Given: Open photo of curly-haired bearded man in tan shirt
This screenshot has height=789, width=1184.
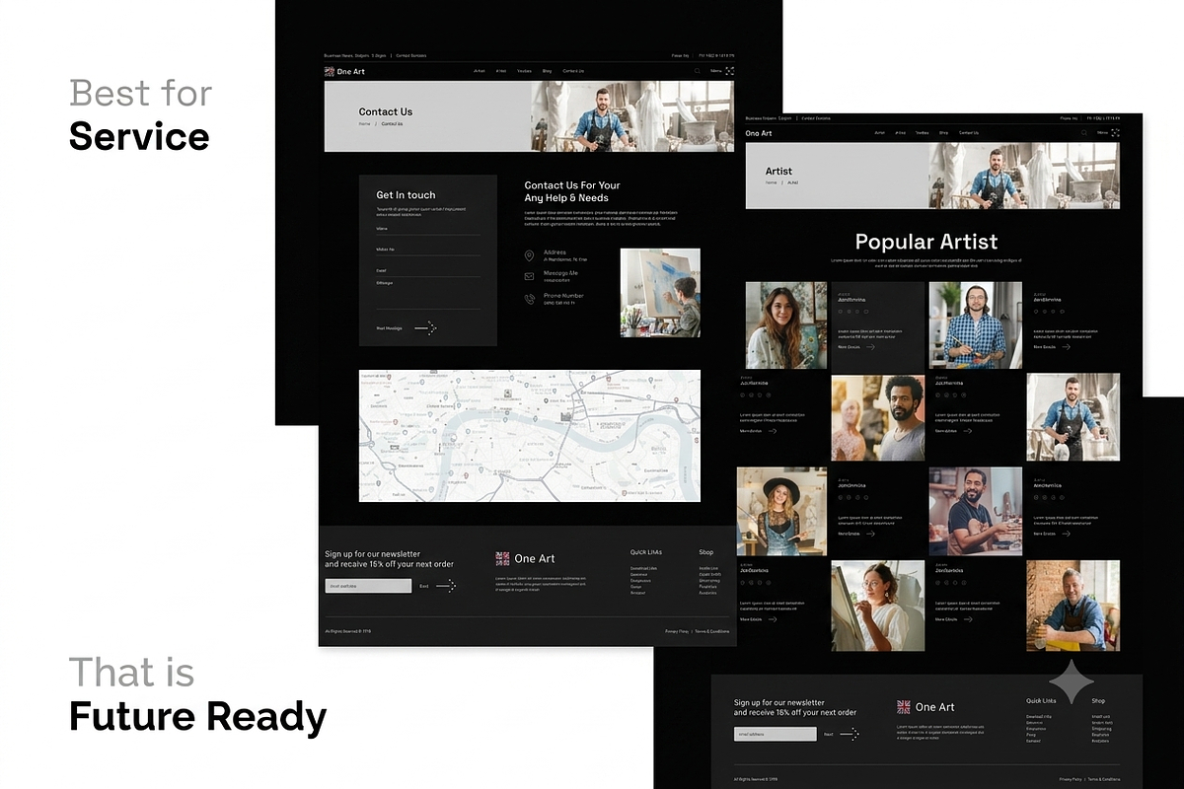Looking at the screenshot, I should (x=878, y=417).
